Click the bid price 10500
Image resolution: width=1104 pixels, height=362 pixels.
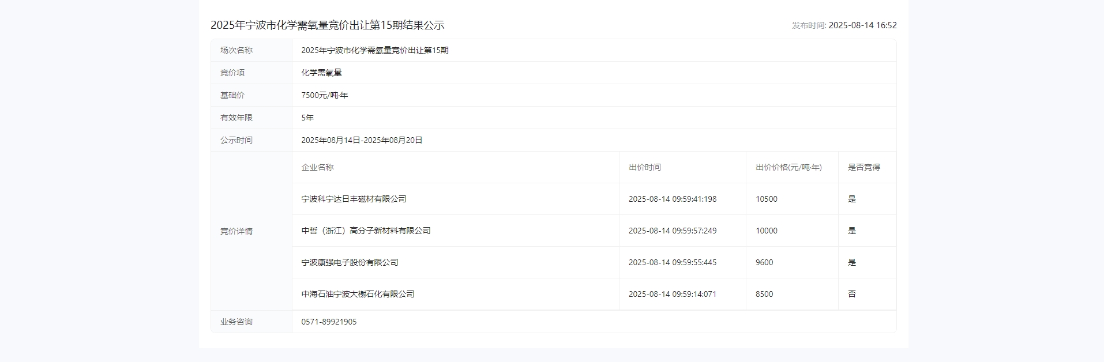[x=766, y=199]
